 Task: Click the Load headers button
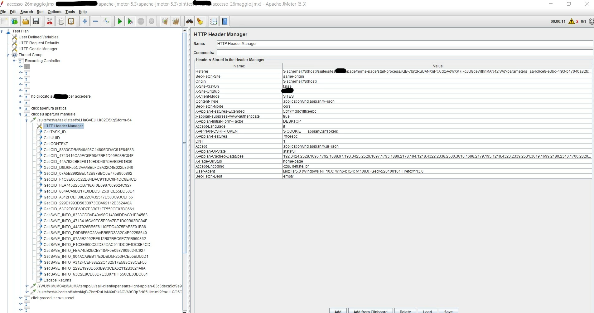[x=427, y=311]
